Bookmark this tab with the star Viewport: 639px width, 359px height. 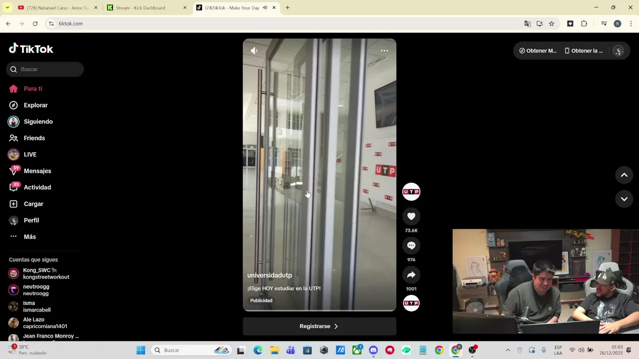coord(552,23)
